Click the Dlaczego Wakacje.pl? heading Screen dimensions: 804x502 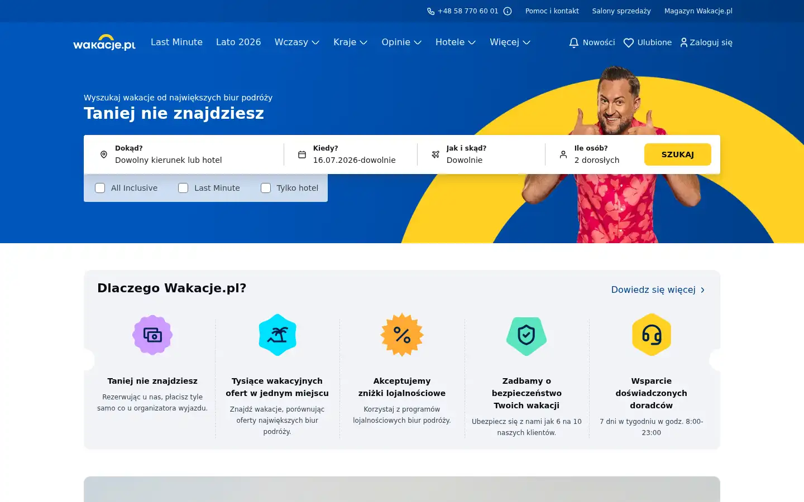[172, 288]
